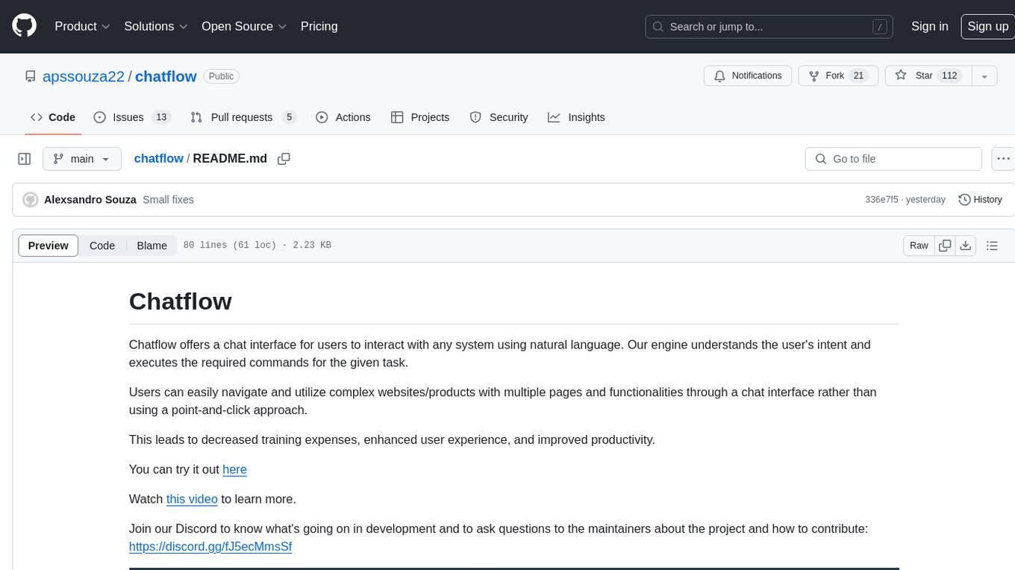This screenshot has height=570, width=1015.
Task: Expand the Open Source menu
Action: [x=244, y=26]
